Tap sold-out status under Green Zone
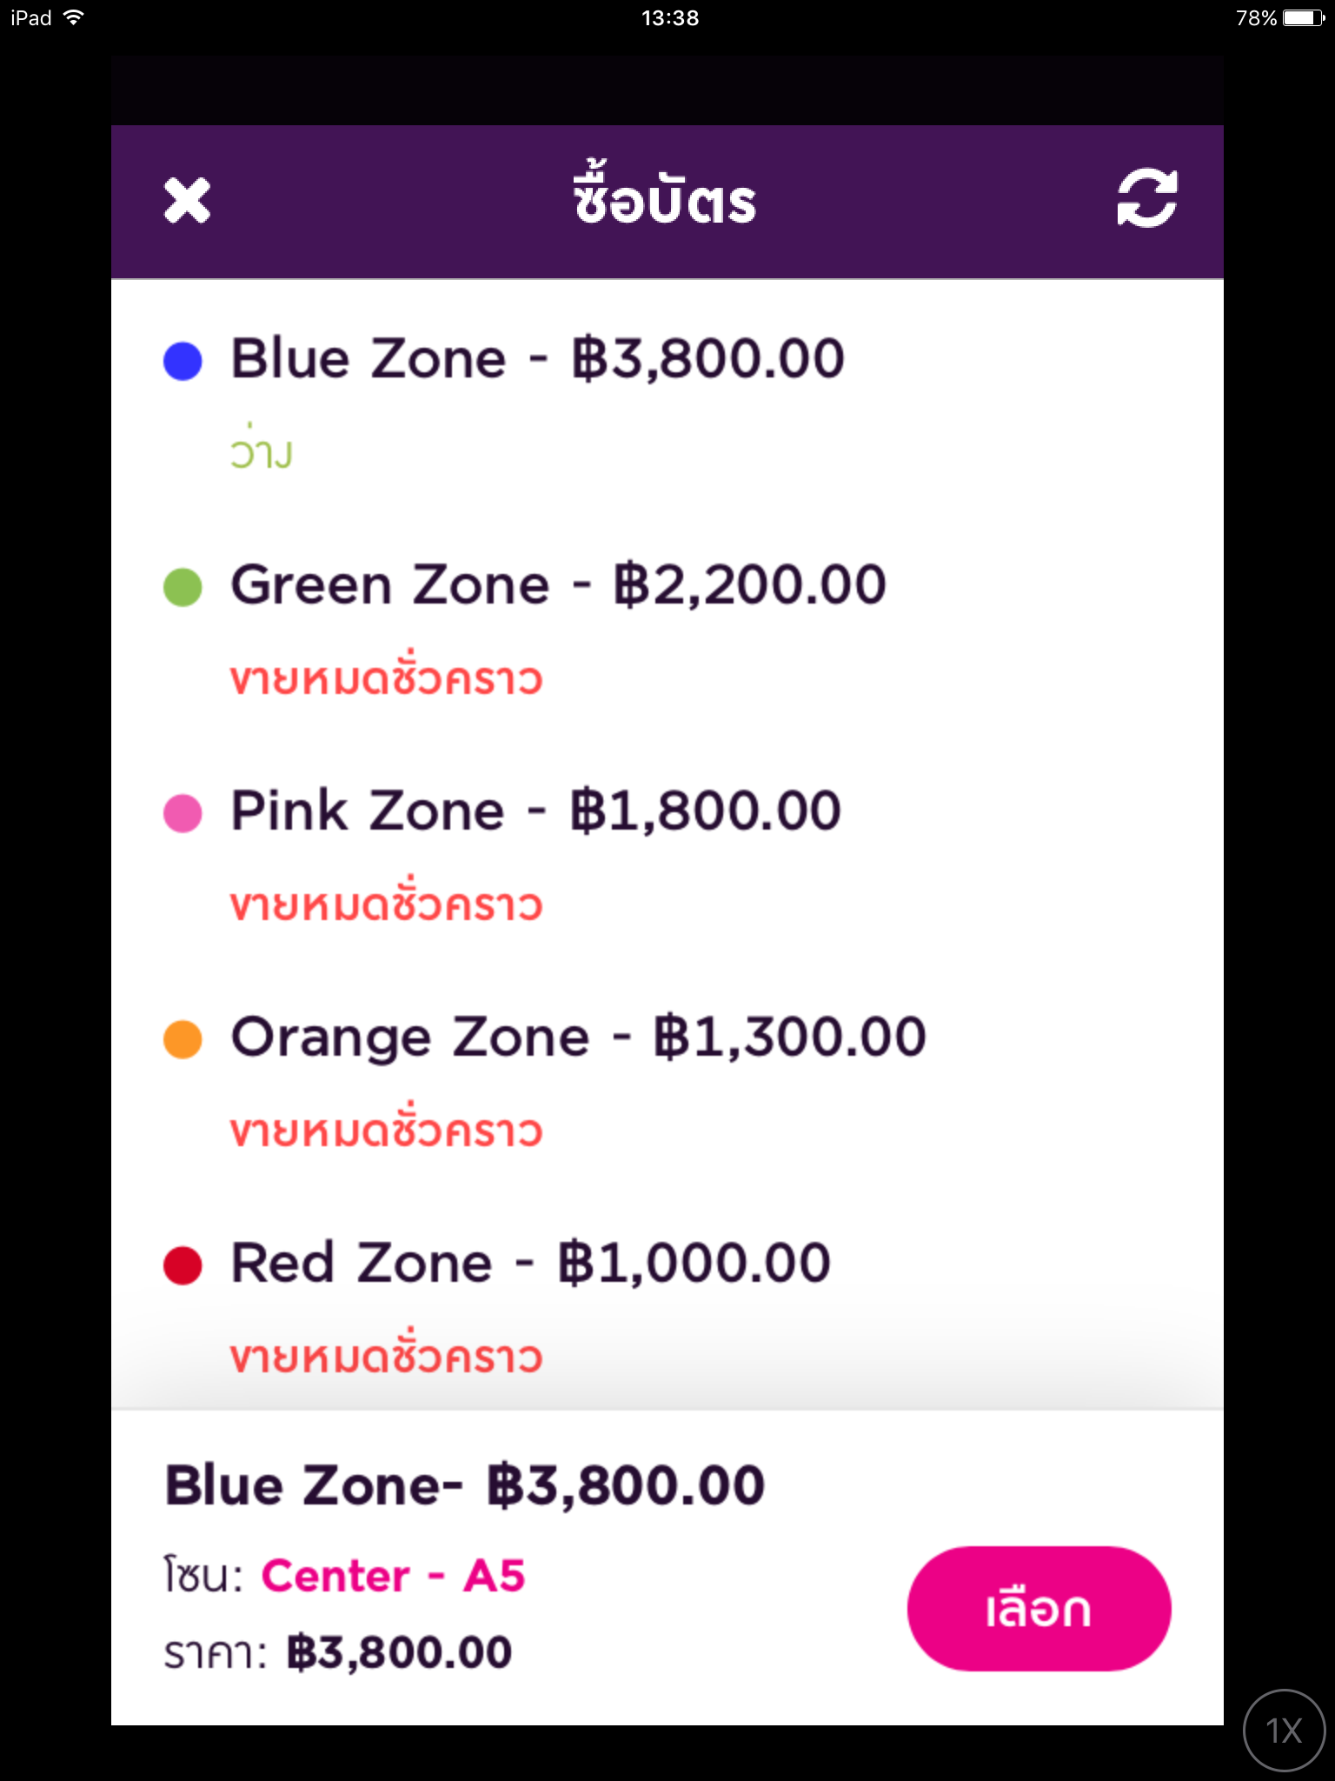Image resolution: width=1335 pixels, height=1781 pixels. point(387,673)
